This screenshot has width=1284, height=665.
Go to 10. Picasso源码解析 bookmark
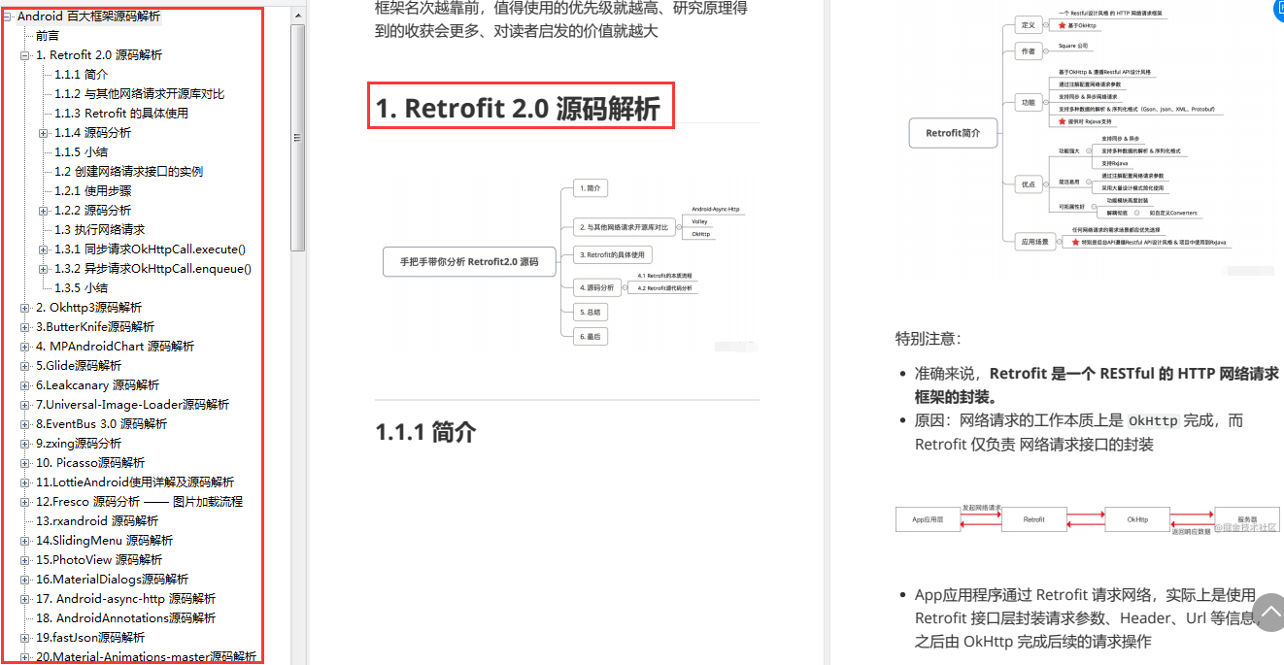(90, 463)
